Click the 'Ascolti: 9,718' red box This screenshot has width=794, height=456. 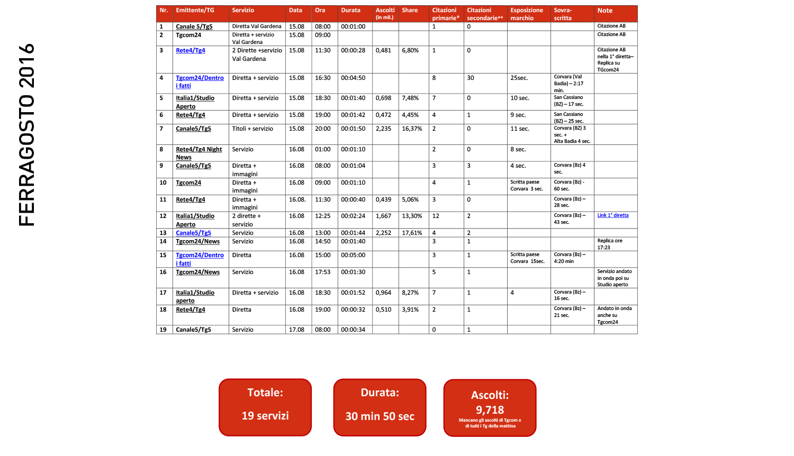(x=490, y=408)
